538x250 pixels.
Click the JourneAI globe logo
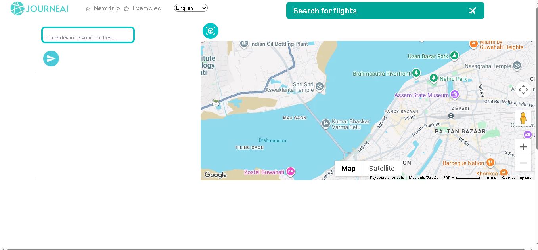click(17, 8)
